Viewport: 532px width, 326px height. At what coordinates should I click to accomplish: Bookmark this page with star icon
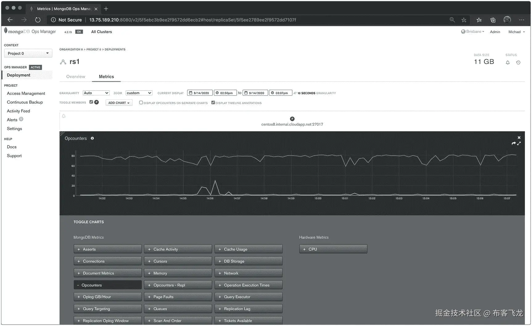click(x=464, y=20)
